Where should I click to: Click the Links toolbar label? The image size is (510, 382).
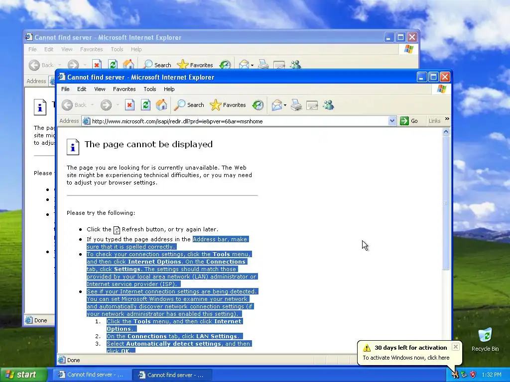click(x=434, y=121)
